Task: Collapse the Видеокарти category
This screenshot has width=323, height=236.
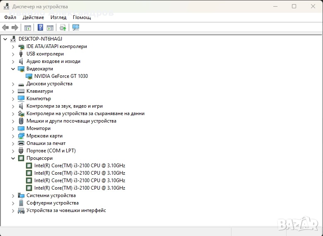Action: point(13,69)
